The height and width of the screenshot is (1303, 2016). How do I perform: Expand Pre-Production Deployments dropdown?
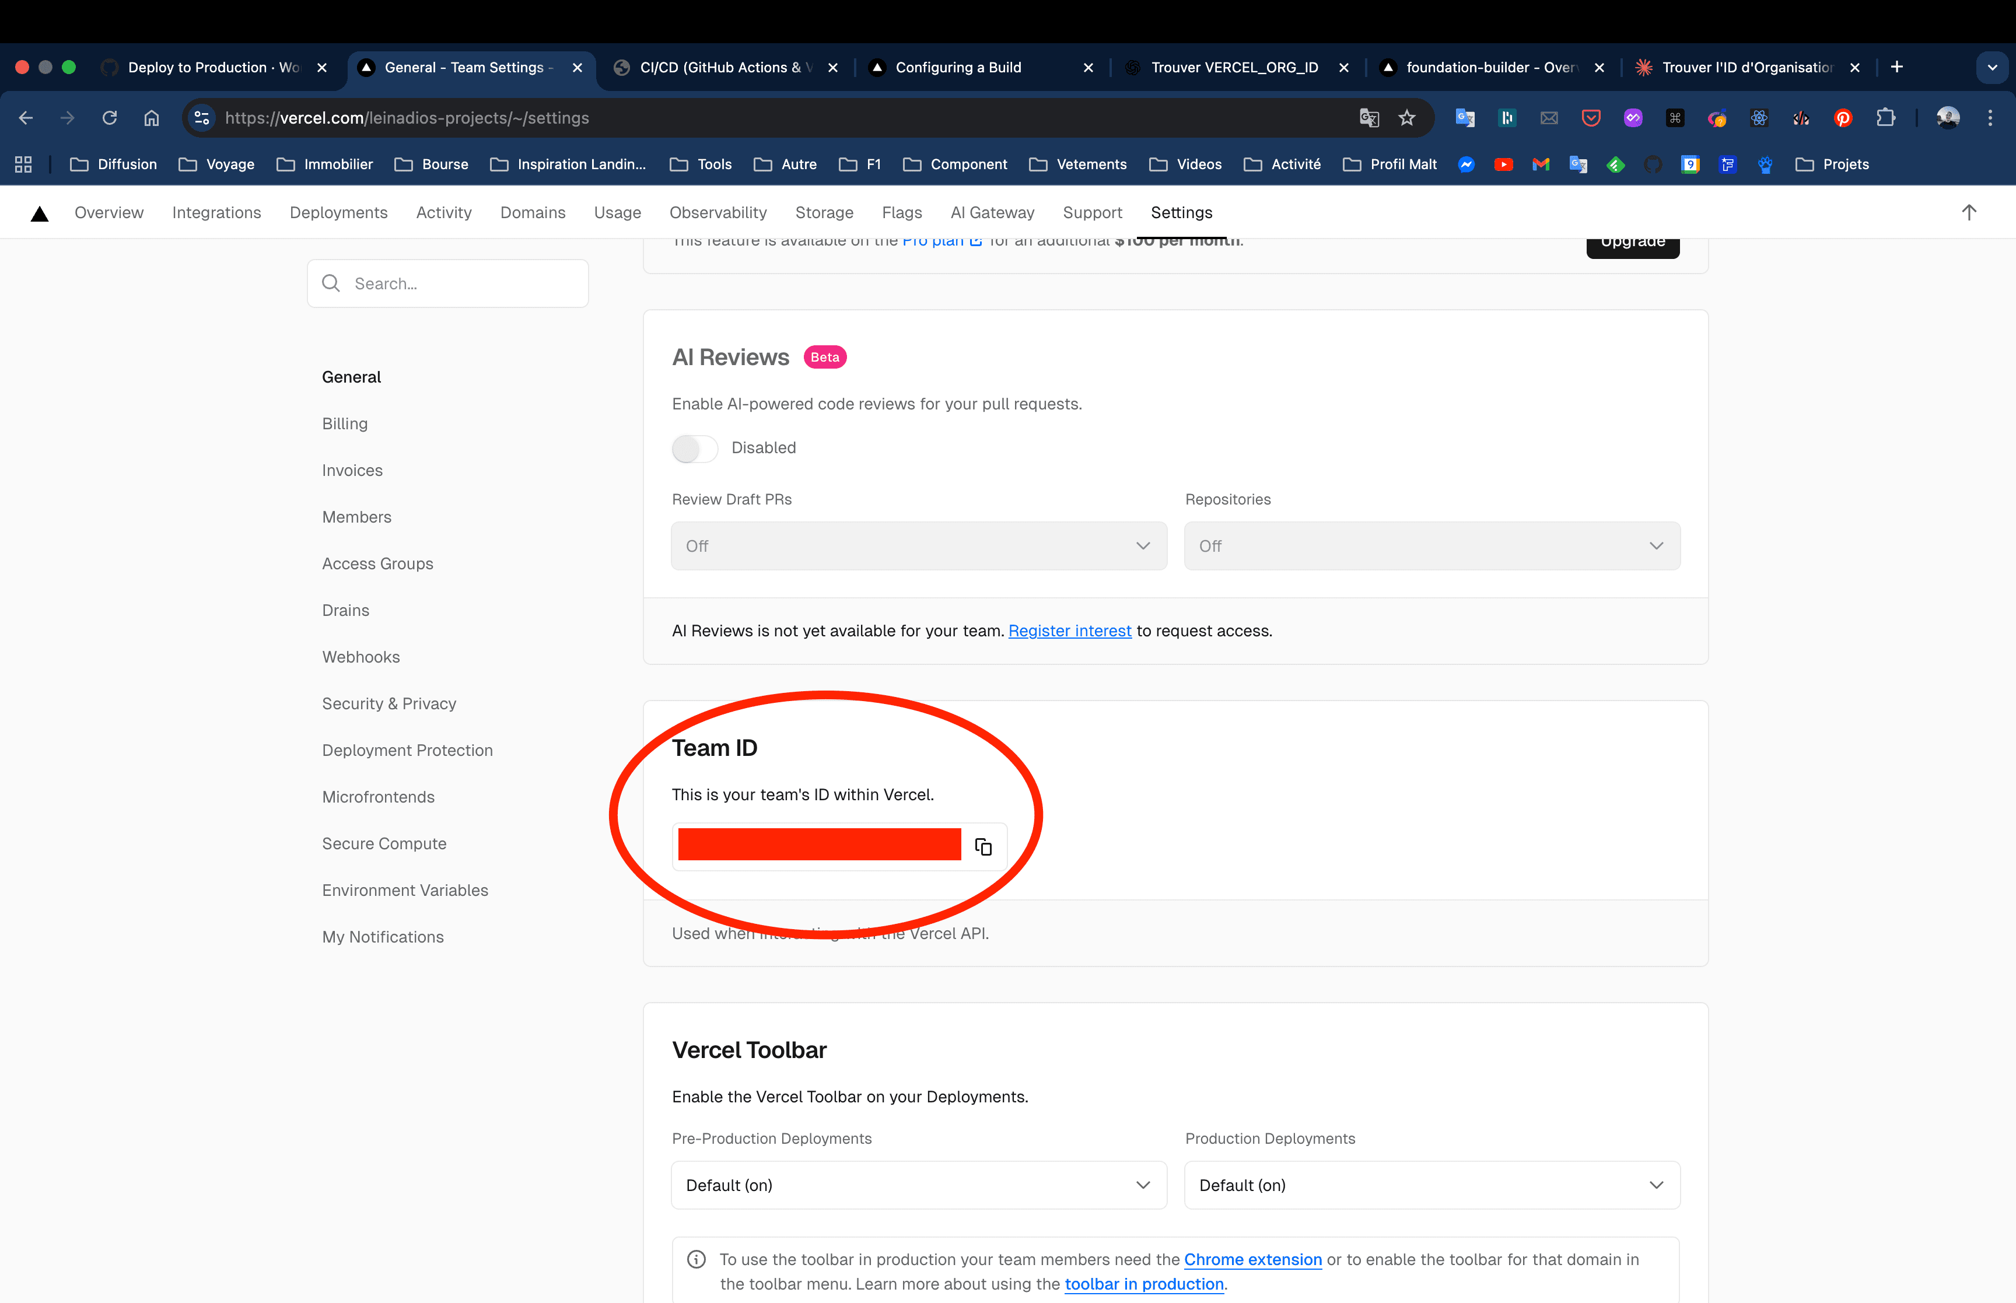[919, 1185]
